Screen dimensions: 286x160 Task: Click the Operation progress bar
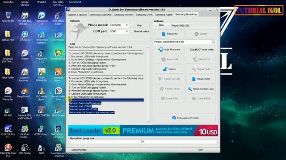143,142
